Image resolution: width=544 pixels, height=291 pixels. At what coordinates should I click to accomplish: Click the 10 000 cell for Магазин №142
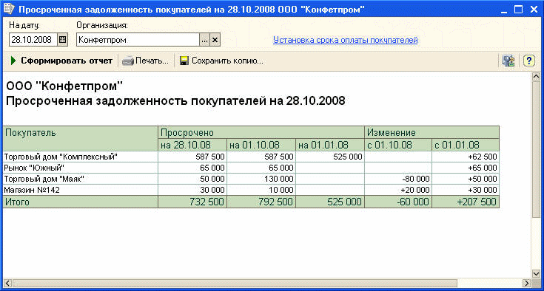point(261,190)
